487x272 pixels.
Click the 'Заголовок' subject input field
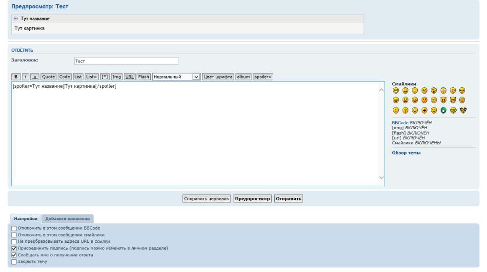pos(126,61)
